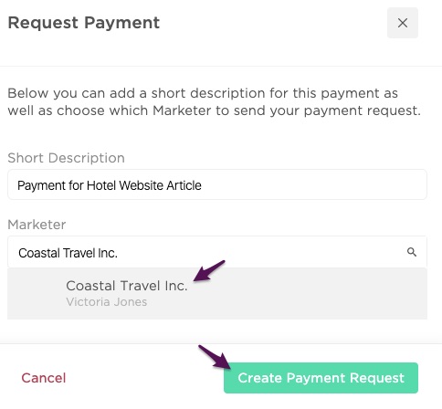Click the magnifier search icon in Marketer field
This screenshot has width=442, height=409.
412,252
